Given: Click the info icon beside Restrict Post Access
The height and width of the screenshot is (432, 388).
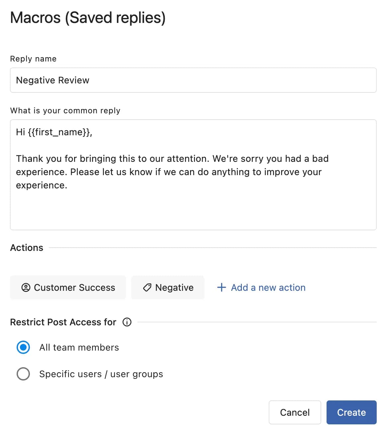Looking at the screenshot, I should (x=127, y=322).
